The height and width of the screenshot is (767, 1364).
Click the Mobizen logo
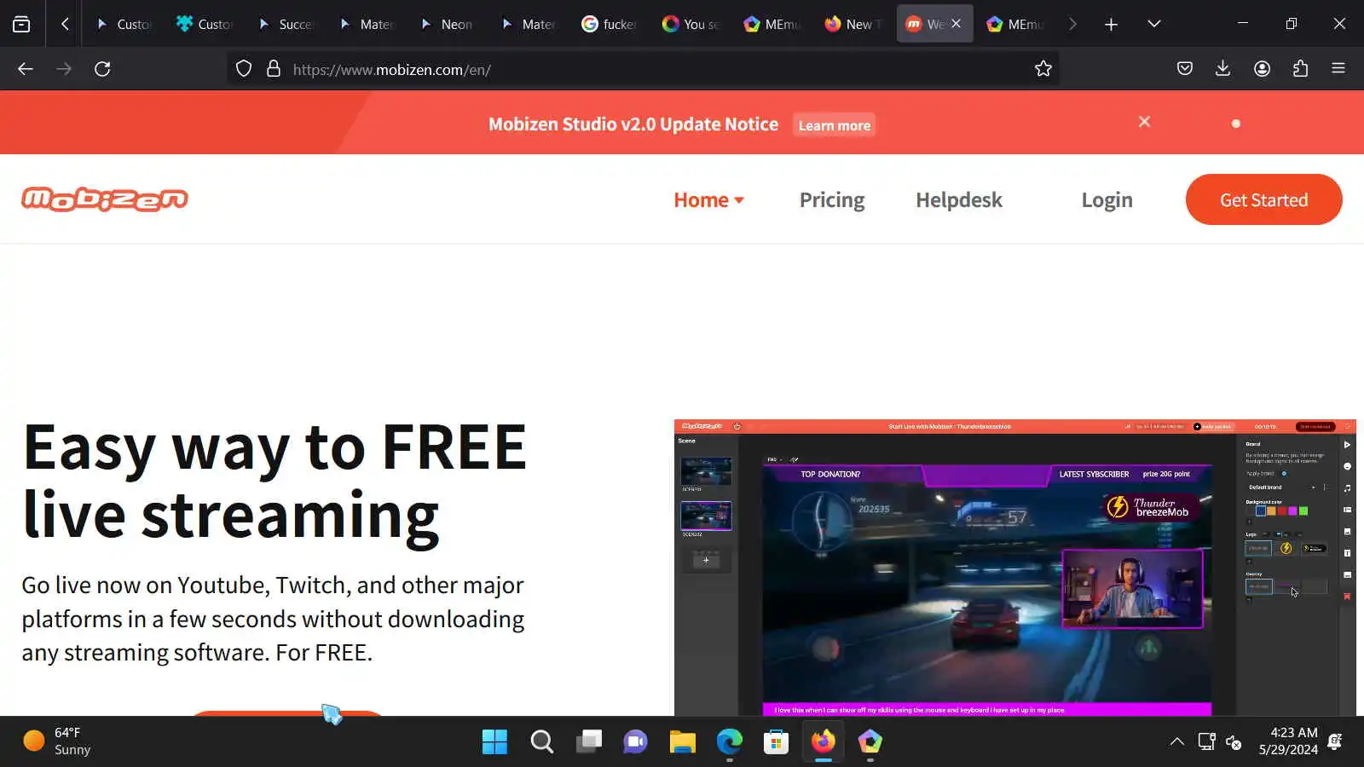coord(105,199)
